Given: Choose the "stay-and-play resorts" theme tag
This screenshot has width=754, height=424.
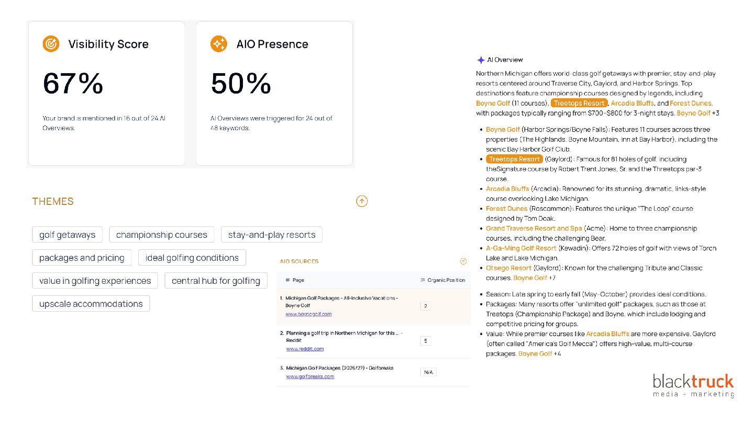Looking at the screenshot, I should (x=271, y=235).
